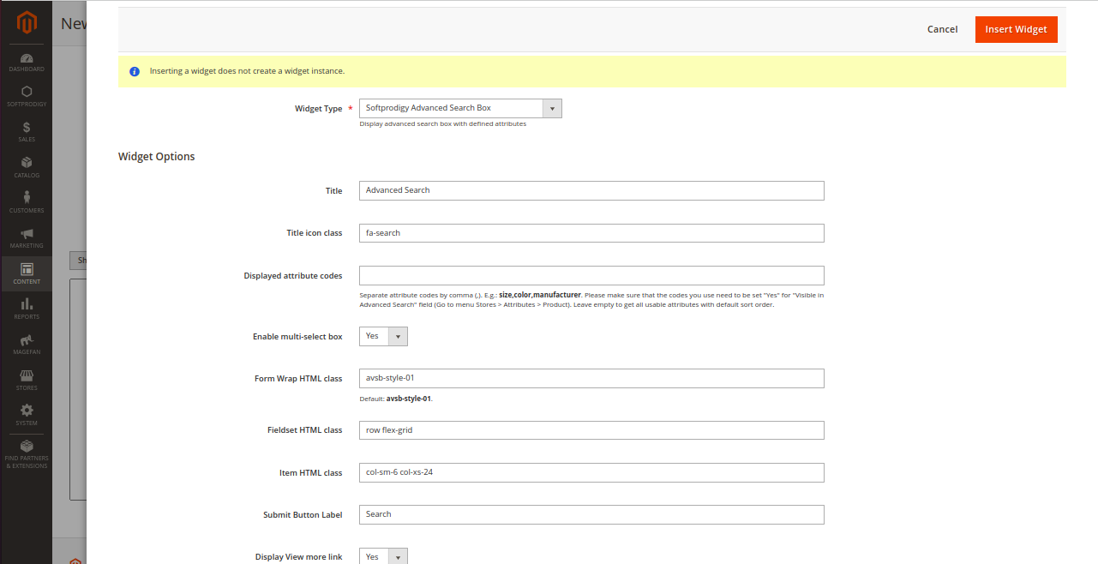Click Insert Widget button
This screenshot has height=564, width=1098.
[1017, 29]
